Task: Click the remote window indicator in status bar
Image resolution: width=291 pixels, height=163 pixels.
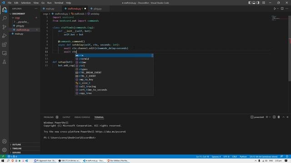Action: pyautogui.click(x=3, y=157)
